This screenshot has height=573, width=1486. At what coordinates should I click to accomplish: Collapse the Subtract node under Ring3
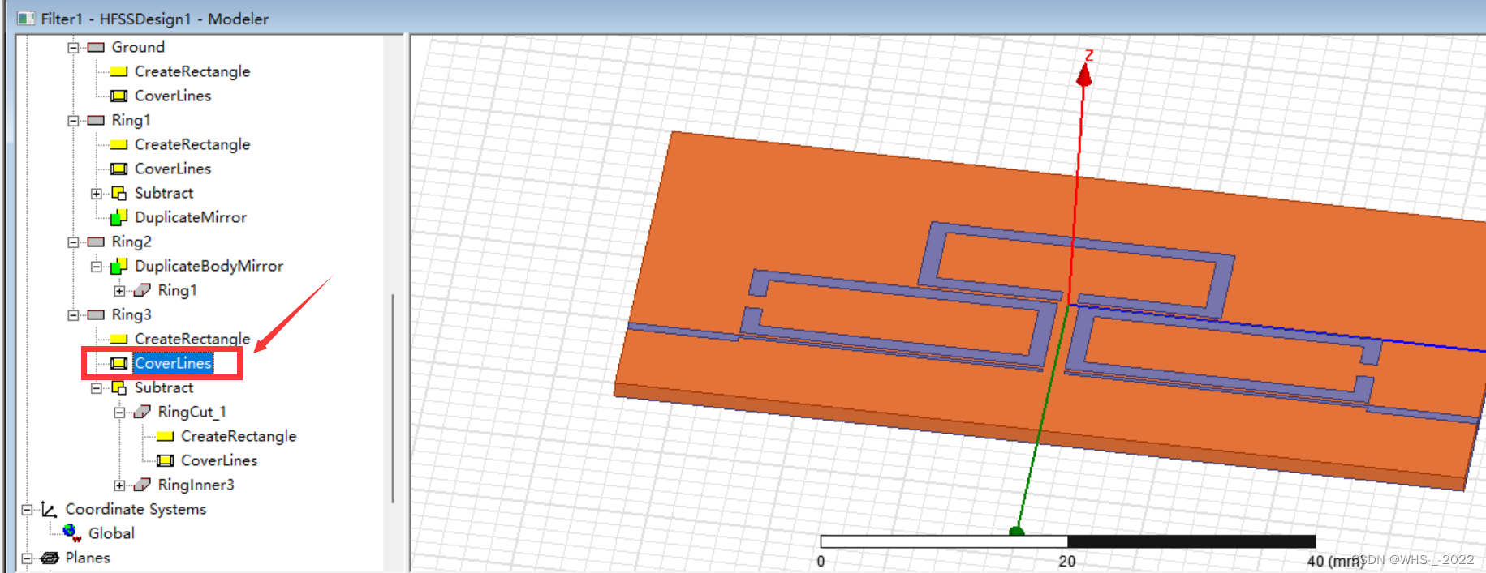97,388
